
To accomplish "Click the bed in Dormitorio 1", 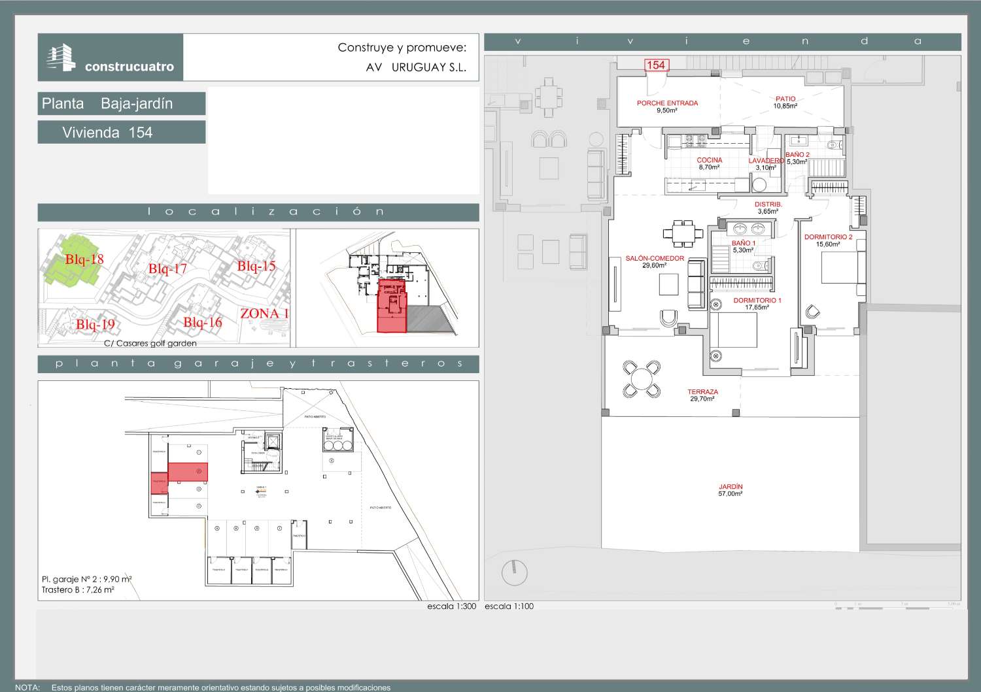I will [734, 331].
